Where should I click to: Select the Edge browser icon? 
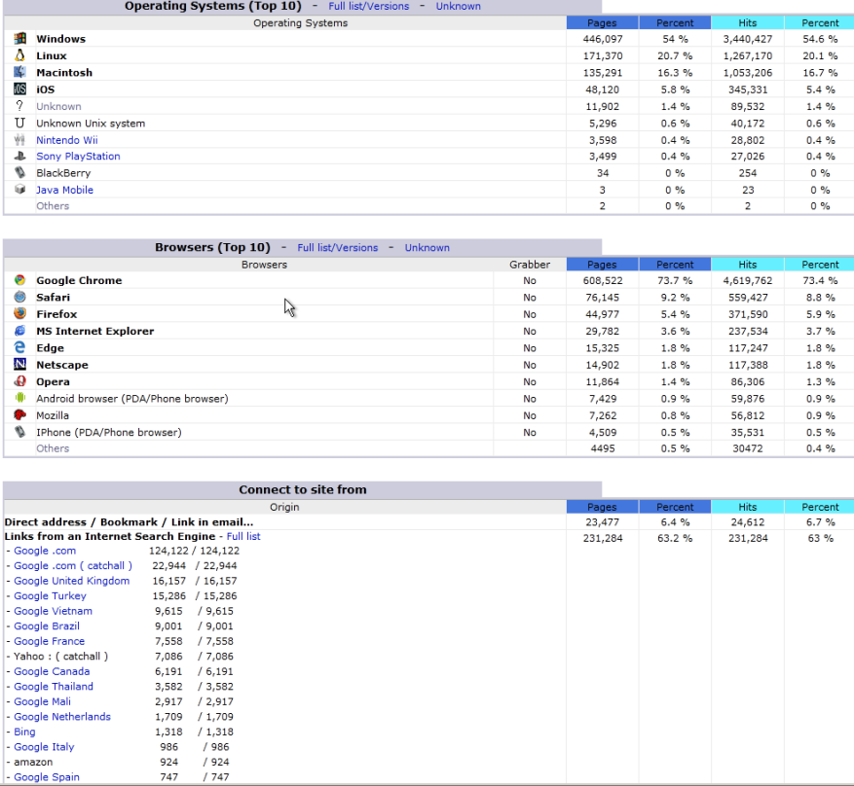(19, 347)
